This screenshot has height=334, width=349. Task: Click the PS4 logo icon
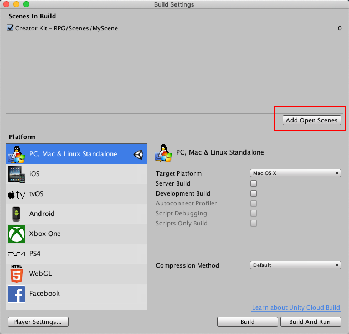(x=17, y=254)
